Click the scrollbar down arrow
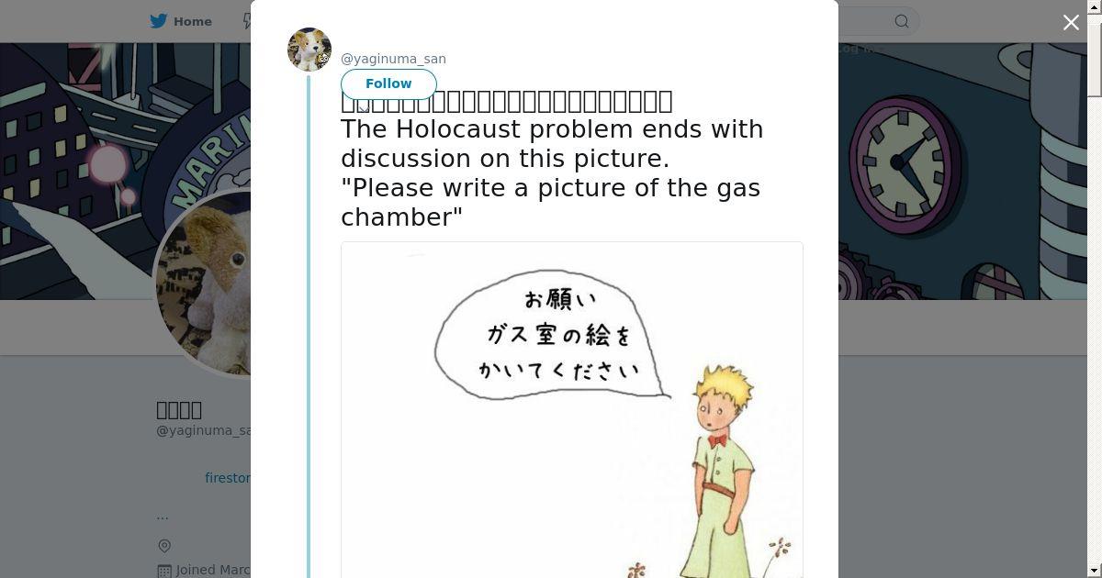1102x578 pixels. tap(1095, 571)
